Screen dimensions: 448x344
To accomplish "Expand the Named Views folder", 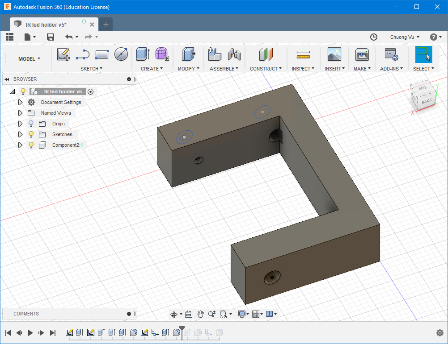I will [x=20, y=113].
